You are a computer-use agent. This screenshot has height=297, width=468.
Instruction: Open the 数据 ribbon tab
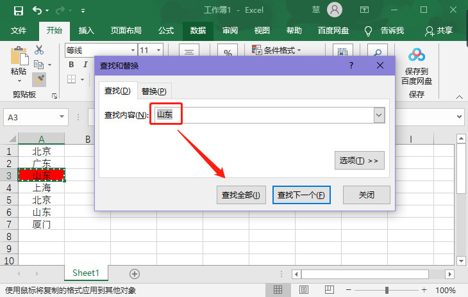click(198, 30)
